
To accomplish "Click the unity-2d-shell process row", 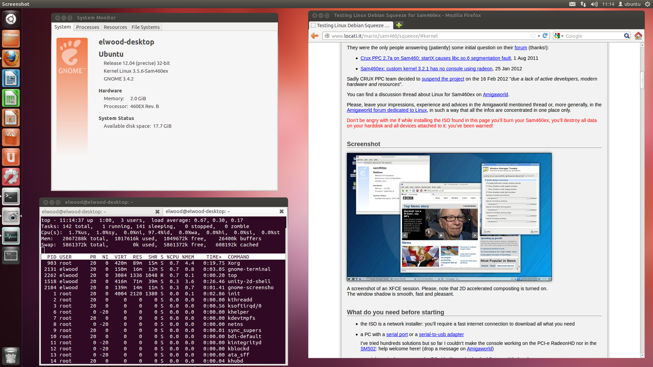I will tap(163, 281).
